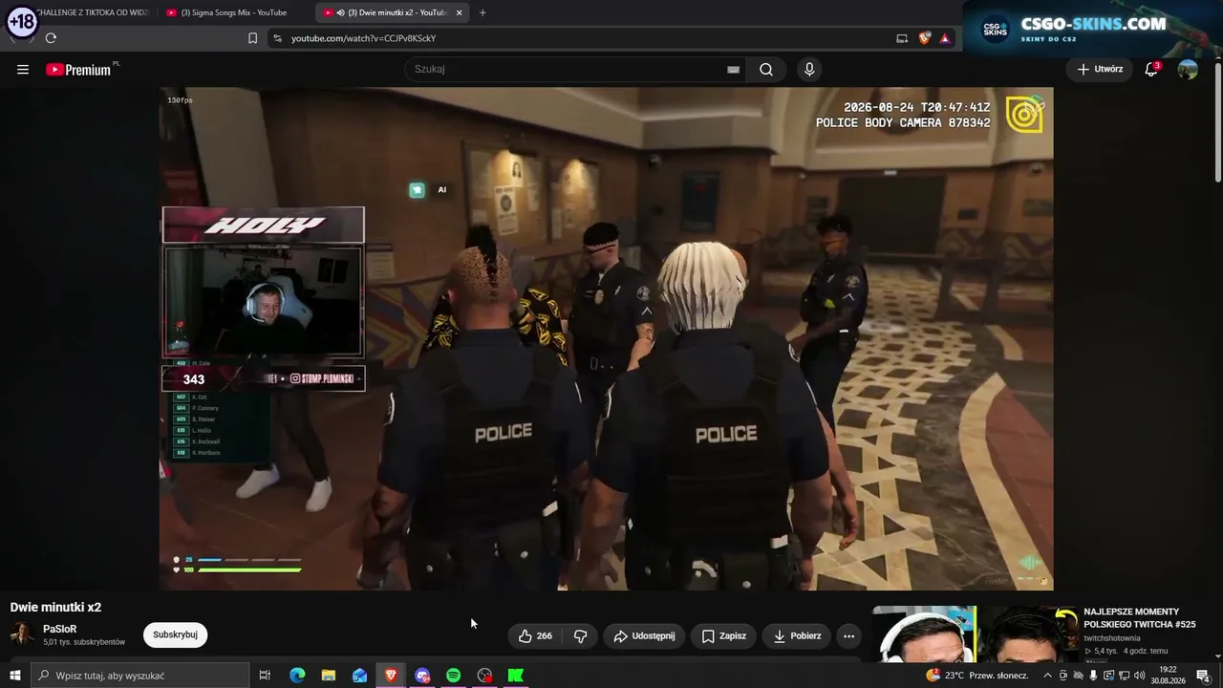Select the Dwie minutki x2 tab
Image resolution: width=1223 pixels, height=688 pixels.
pyautogui.click(x=392, y=12)
